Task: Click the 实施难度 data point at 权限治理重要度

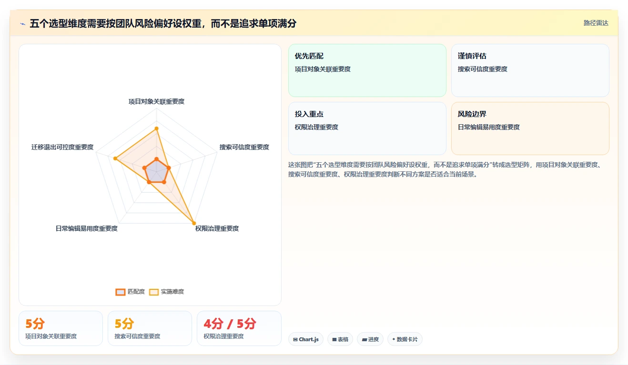Action: 194,223
